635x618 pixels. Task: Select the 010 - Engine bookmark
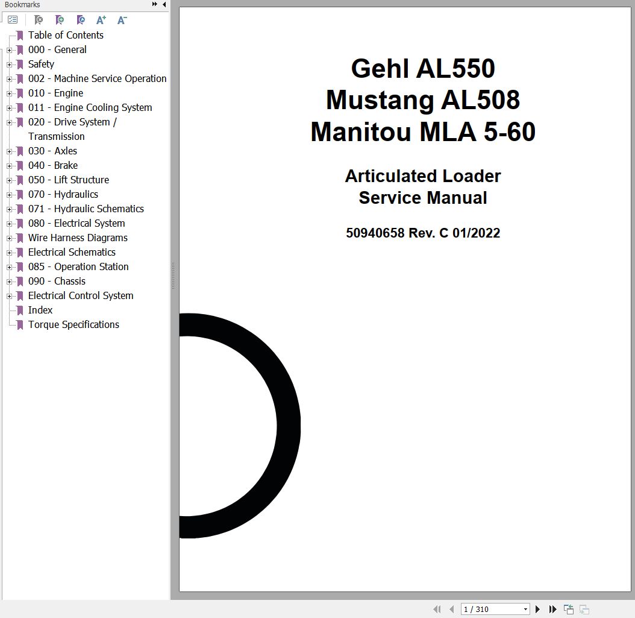pyautogui.click(x=55, y=93)
